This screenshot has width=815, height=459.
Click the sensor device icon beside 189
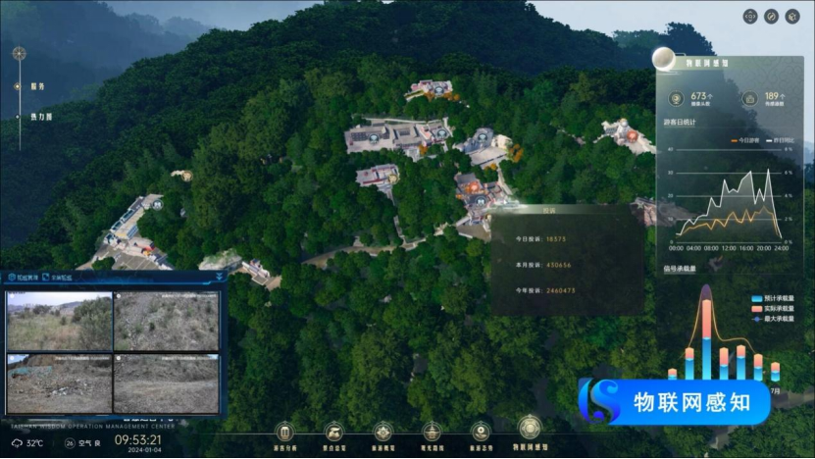[x=749, y=98]
